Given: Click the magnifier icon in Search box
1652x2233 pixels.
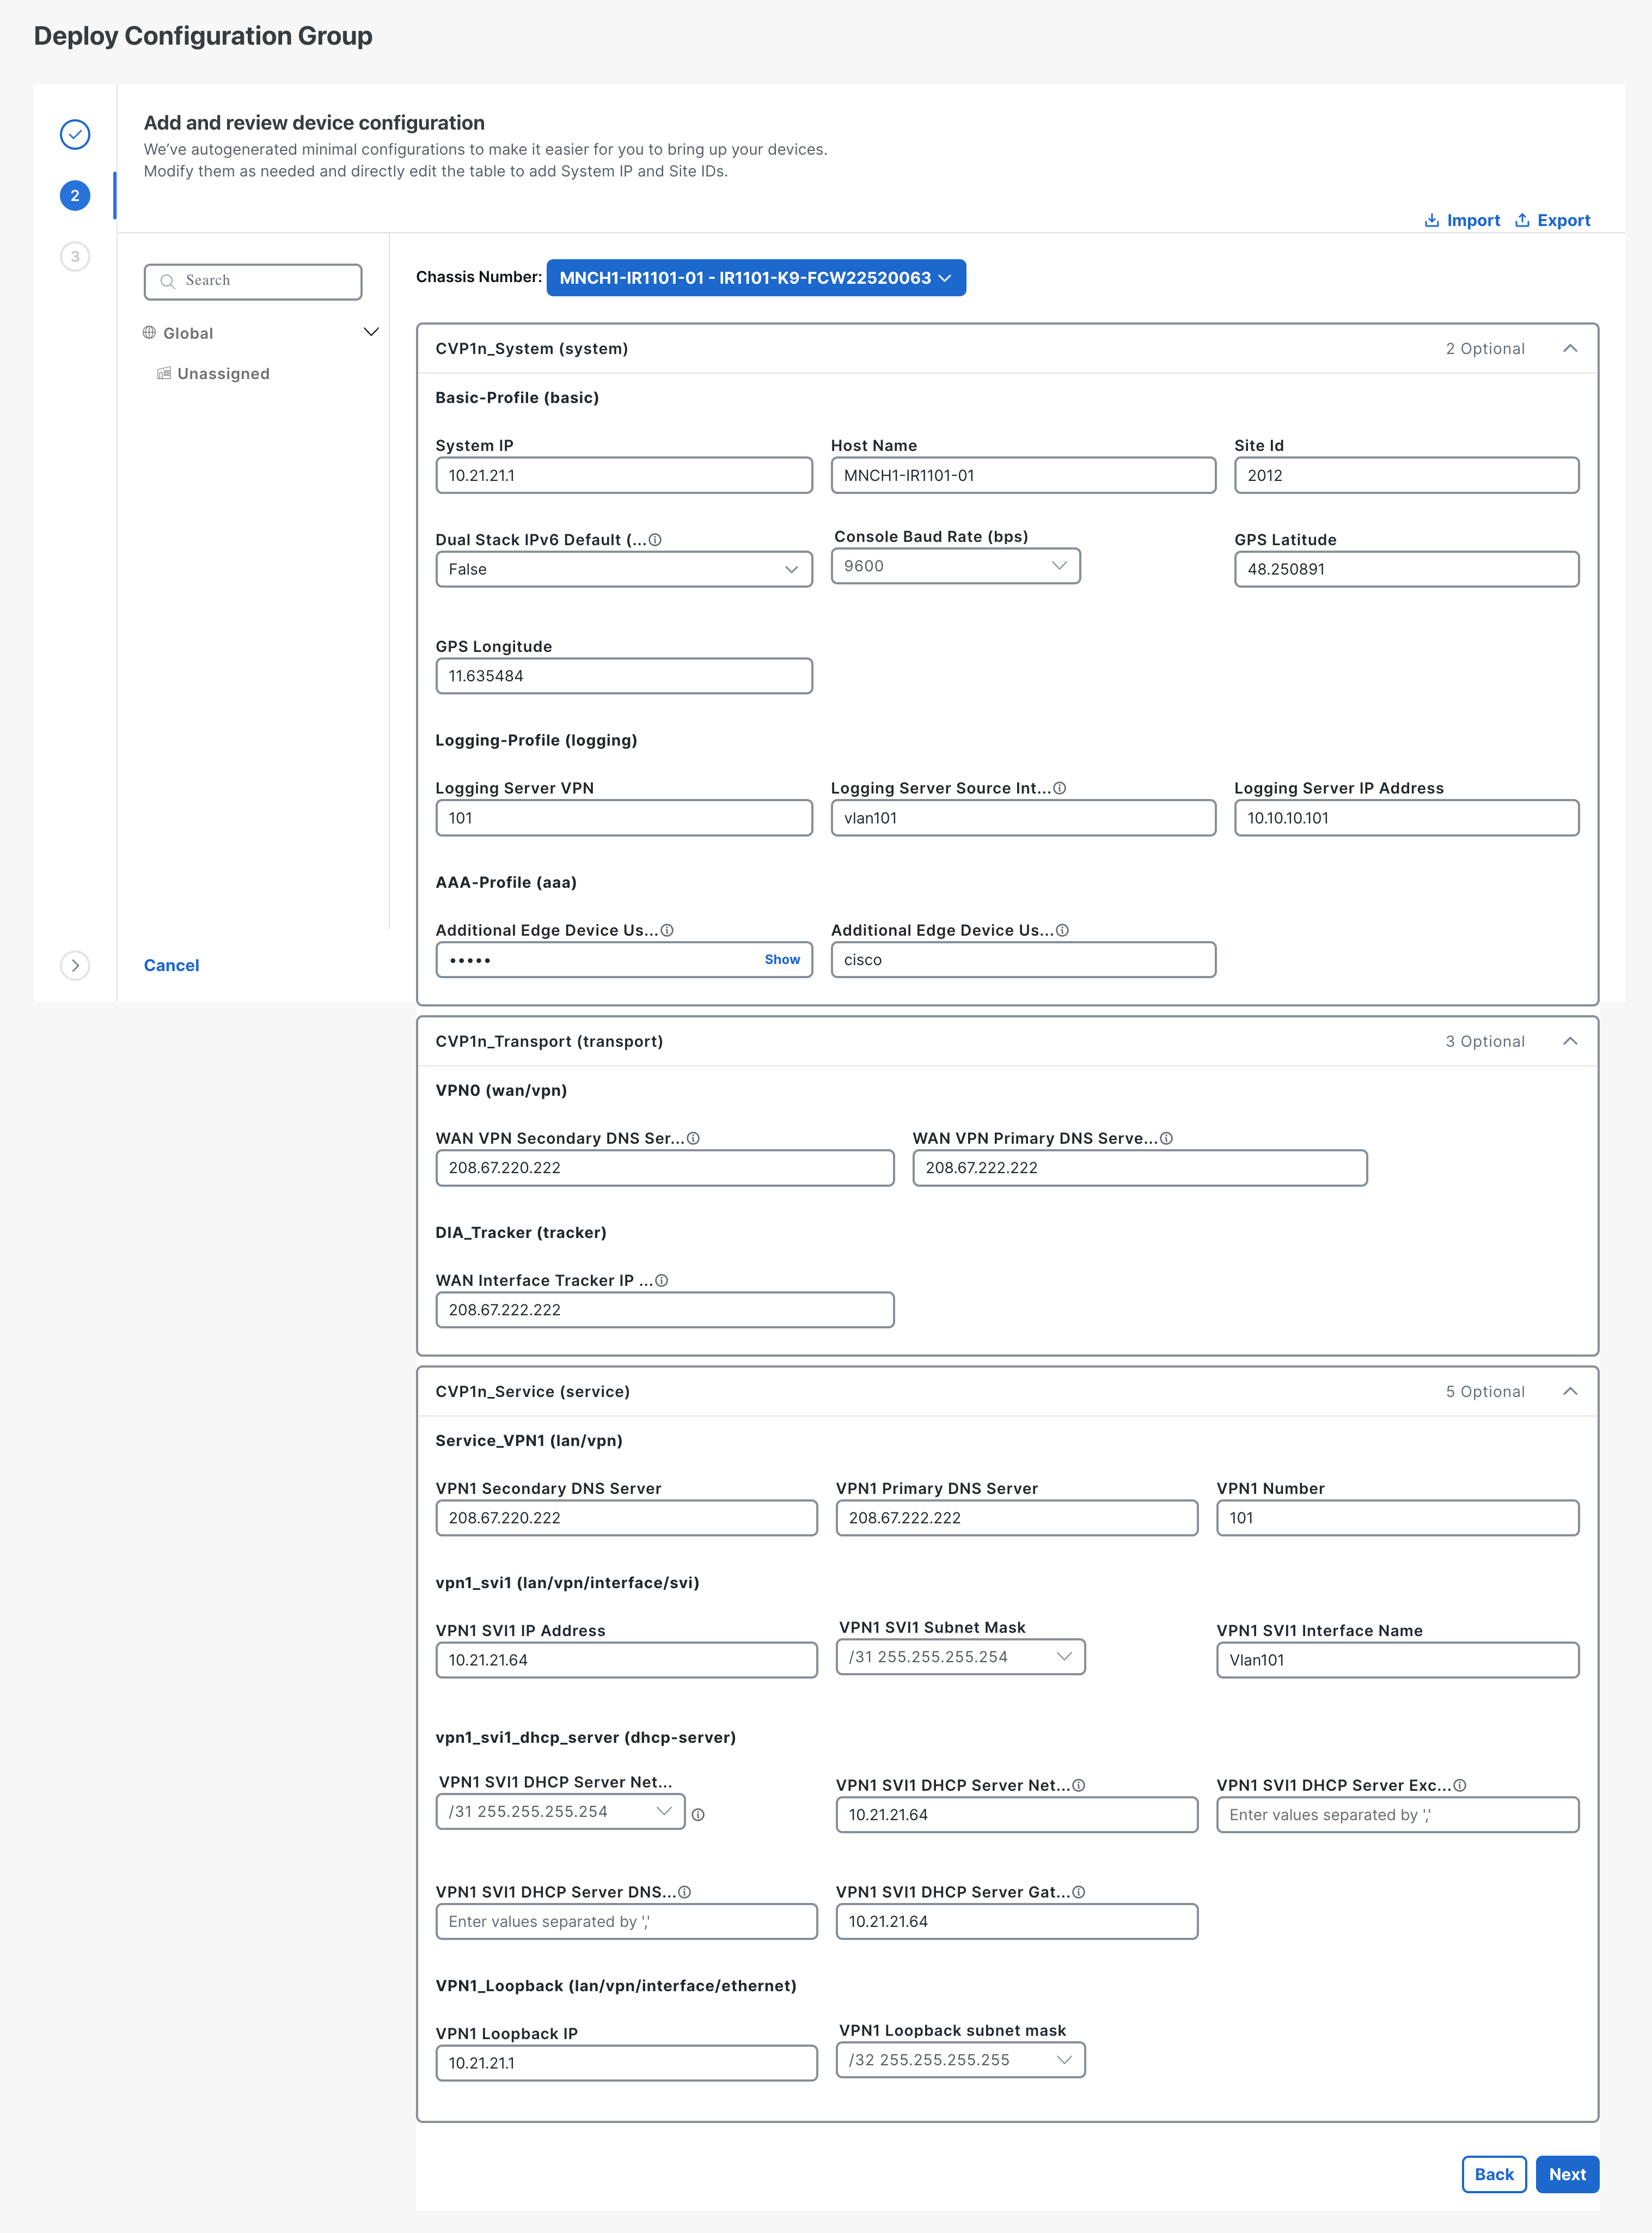Looking at the screenshot, I should tap(168, 281).
